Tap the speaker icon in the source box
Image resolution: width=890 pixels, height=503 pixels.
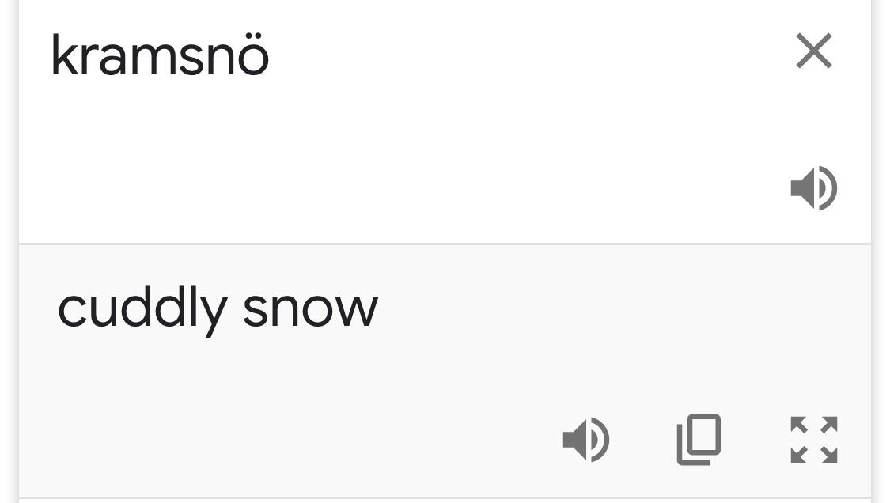pos(814,188)
